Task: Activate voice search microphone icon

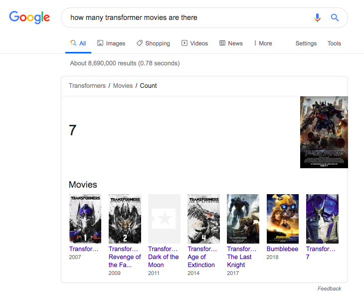Action: (317, 17)
